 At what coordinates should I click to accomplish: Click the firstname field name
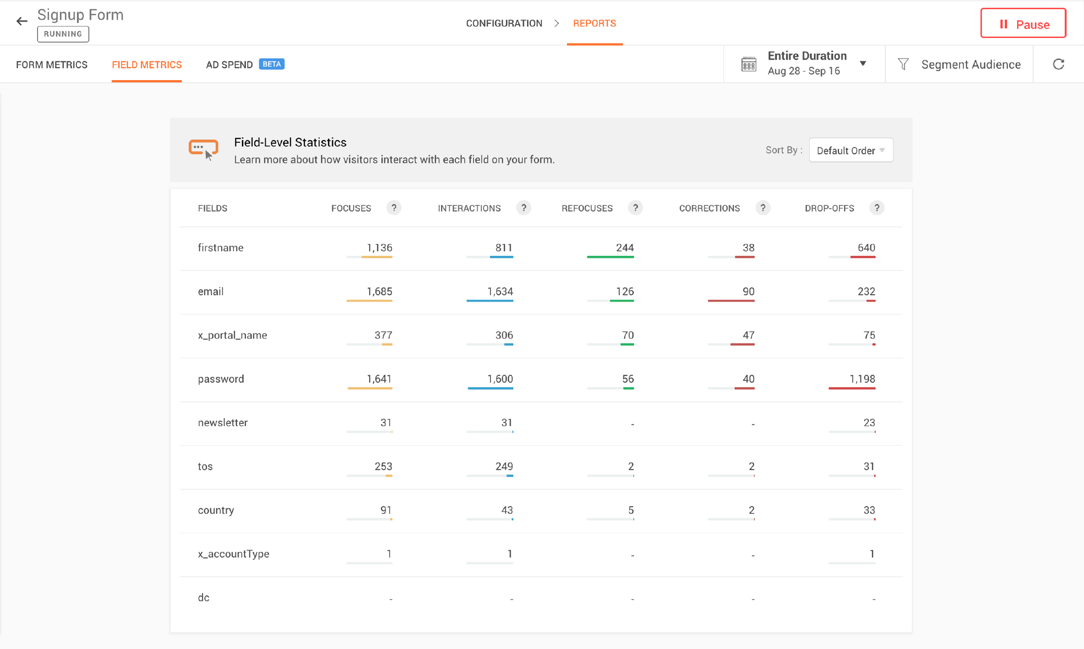click(221, 248)
